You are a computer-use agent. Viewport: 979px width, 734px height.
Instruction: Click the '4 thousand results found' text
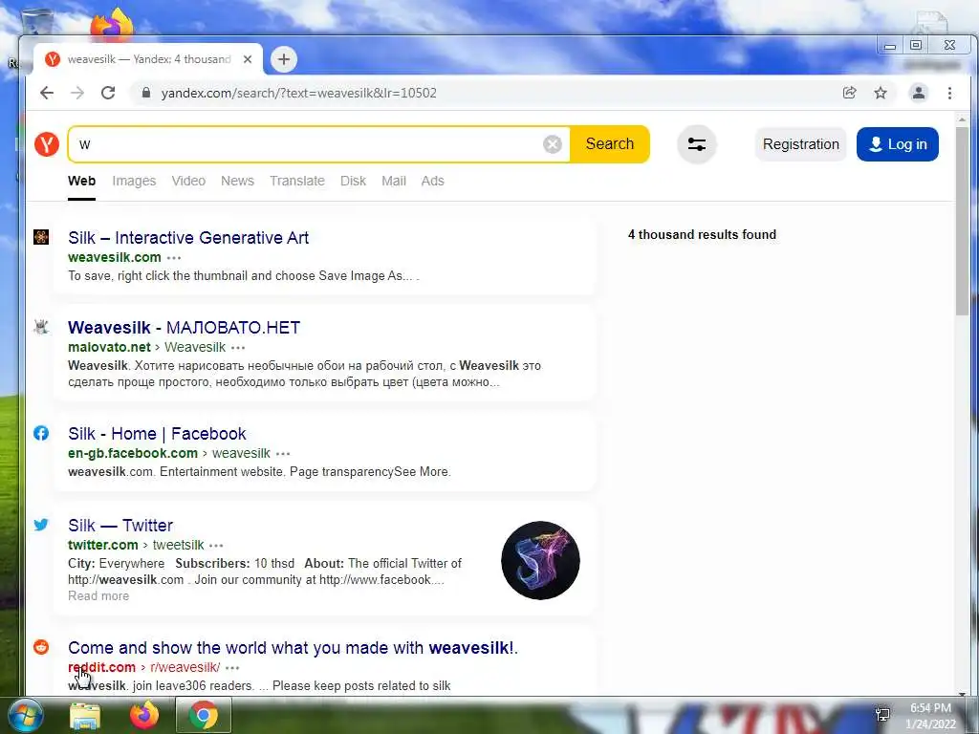702,235
